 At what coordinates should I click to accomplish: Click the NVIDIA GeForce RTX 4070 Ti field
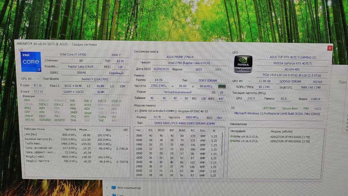click(292, 63)
